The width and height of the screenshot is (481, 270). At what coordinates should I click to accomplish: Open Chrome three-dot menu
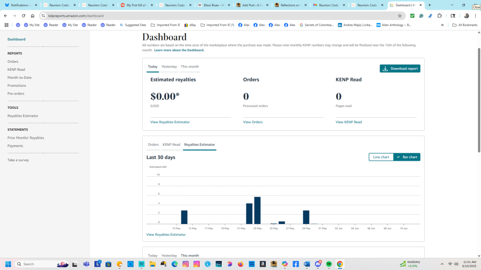click(x=475, y=15)
